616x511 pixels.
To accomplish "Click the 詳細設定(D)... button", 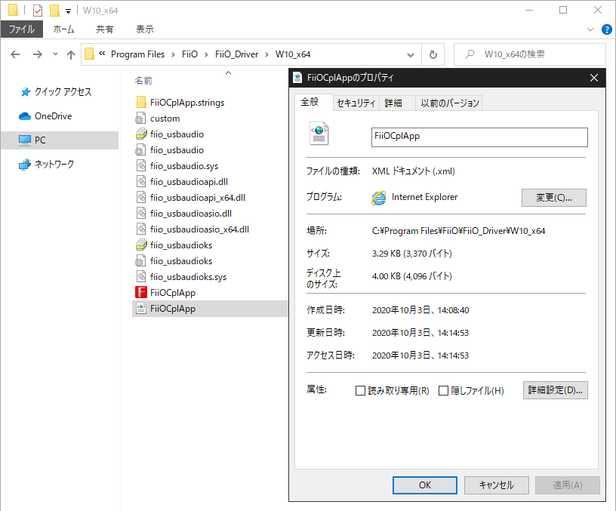I will 555,390.
